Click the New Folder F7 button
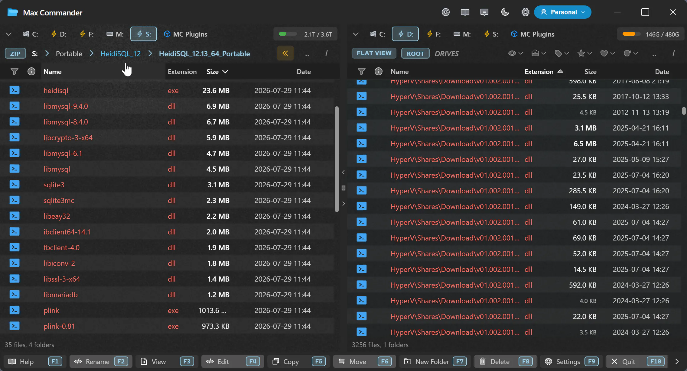 tap(435, 361)
